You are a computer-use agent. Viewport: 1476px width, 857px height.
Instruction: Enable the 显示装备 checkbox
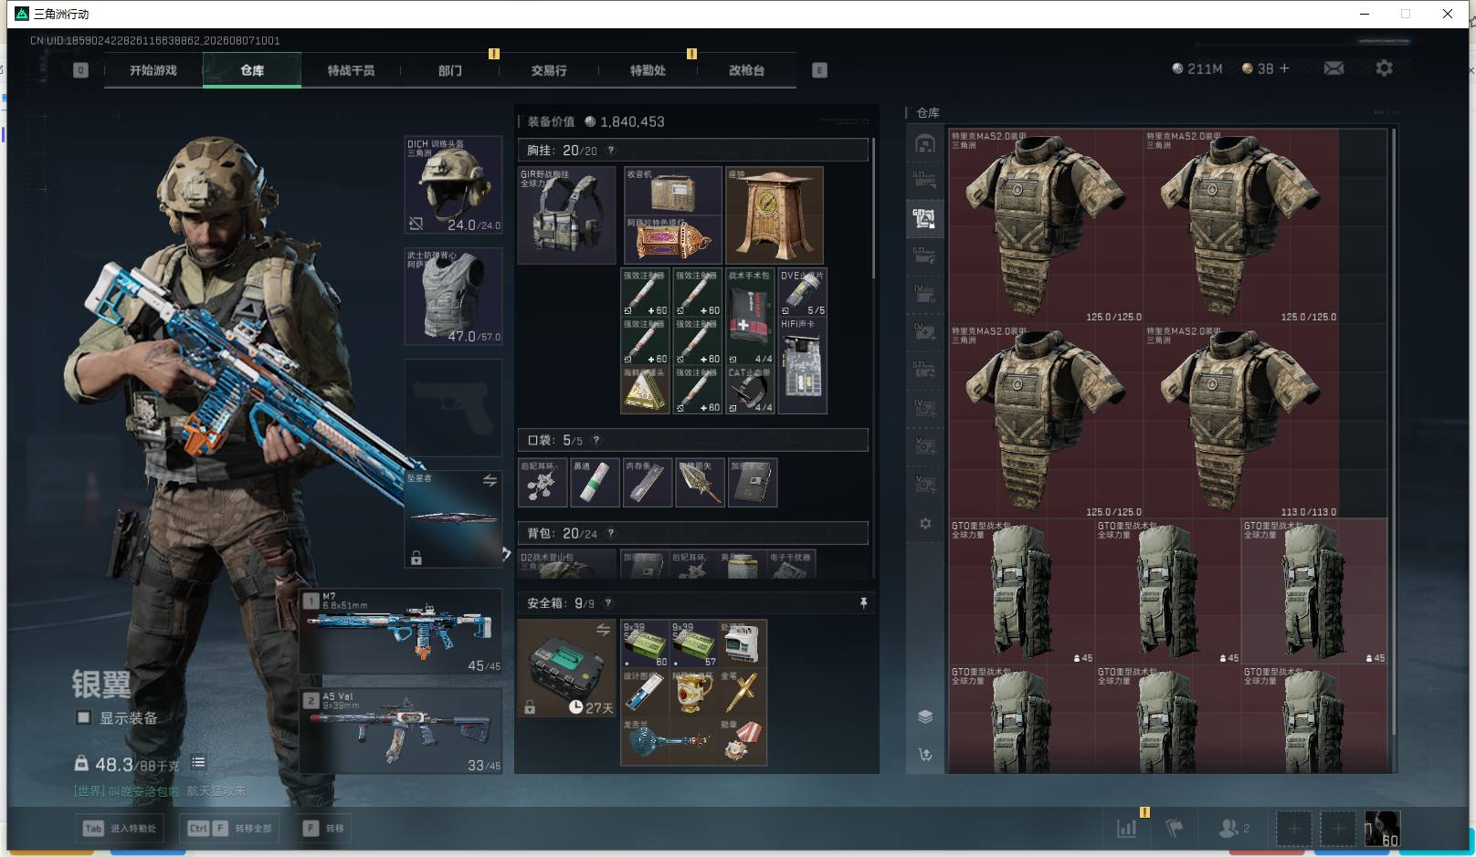point(83,717)
